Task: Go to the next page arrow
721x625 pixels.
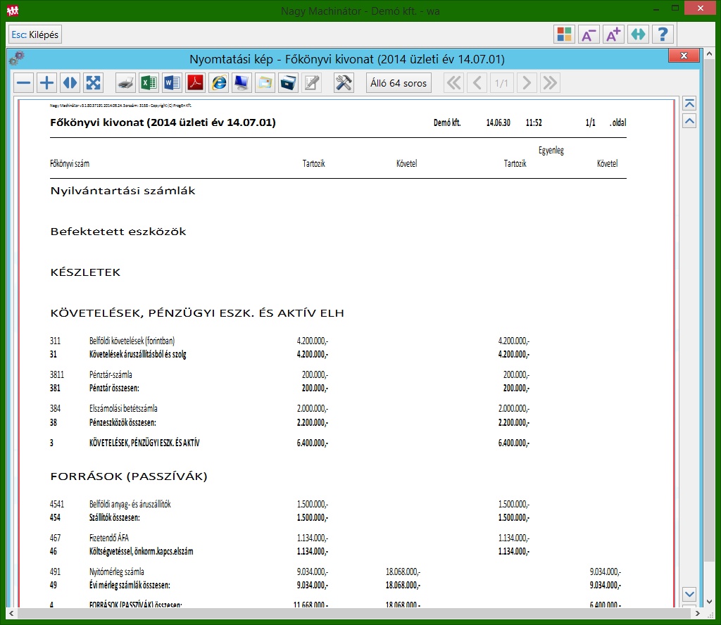Action: pos(526,83)
